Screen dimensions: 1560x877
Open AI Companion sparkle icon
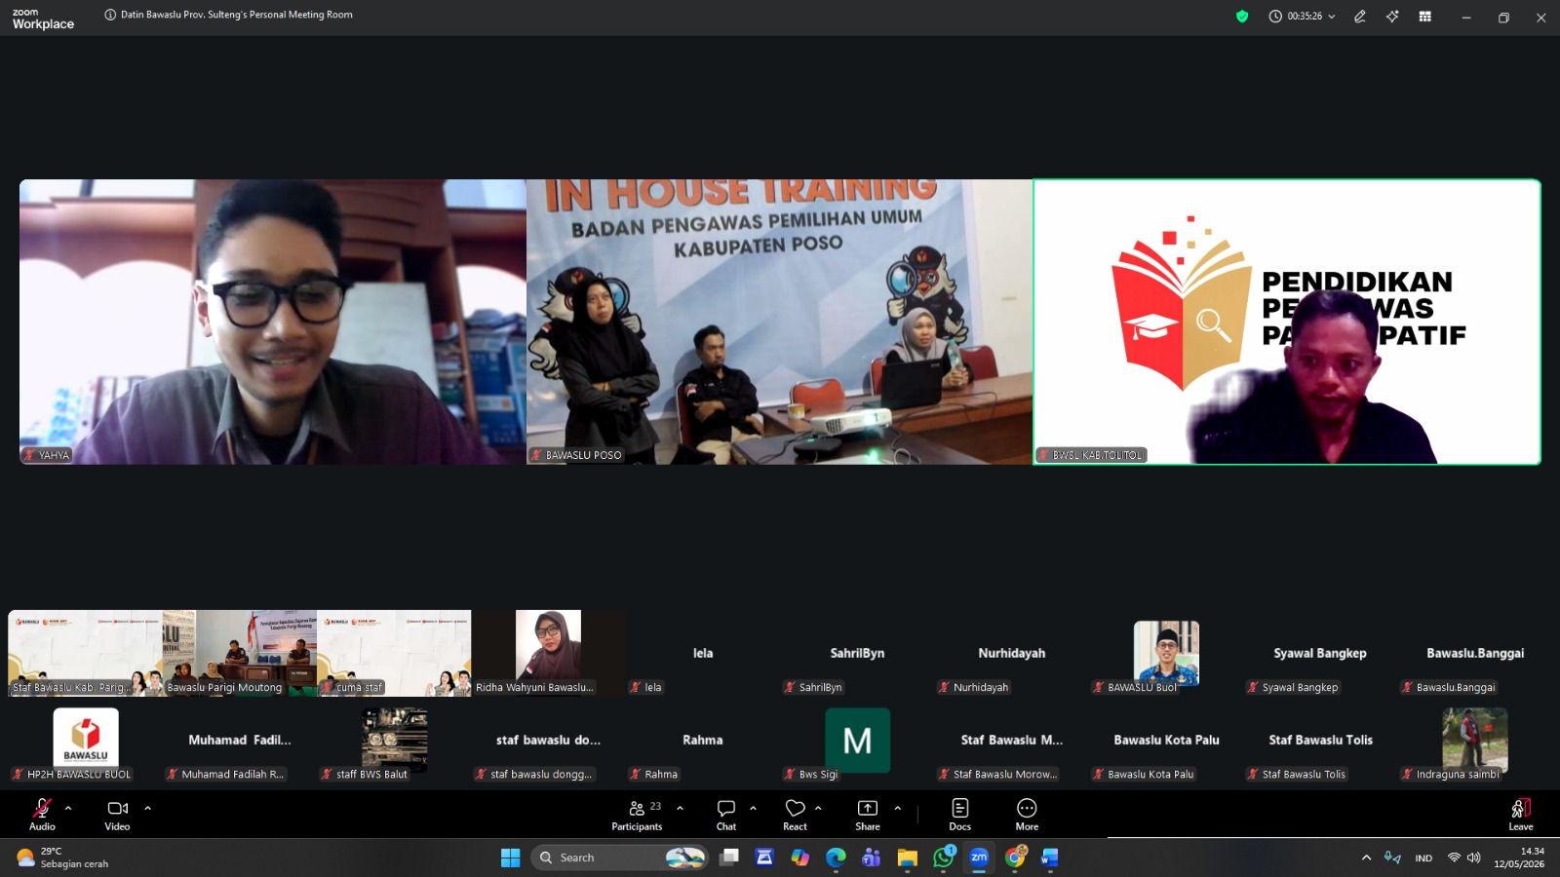click(1392, 17)
